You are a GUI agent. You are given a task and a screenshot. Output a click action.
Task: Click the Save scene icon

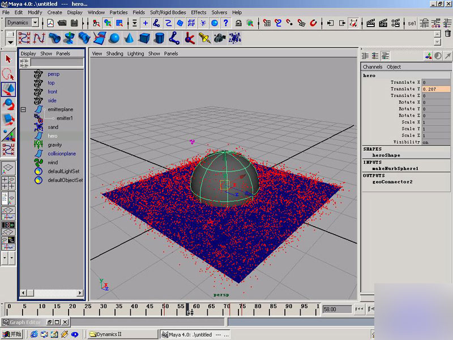pyautogui.click(x=73, y=23)
